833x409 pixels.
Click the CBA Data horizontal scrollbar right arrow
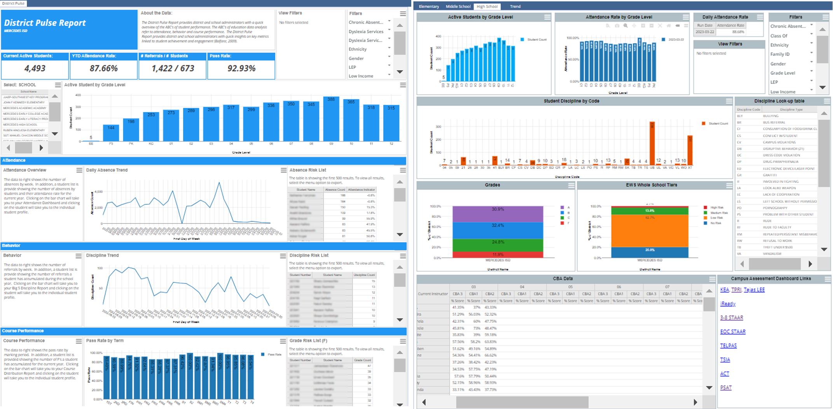tap(695, 402)
